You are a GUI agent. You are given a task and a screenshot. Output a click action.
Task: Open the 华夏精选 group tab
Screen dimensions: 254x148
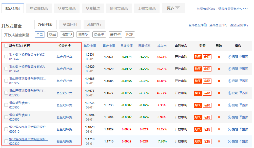[93, 8]
